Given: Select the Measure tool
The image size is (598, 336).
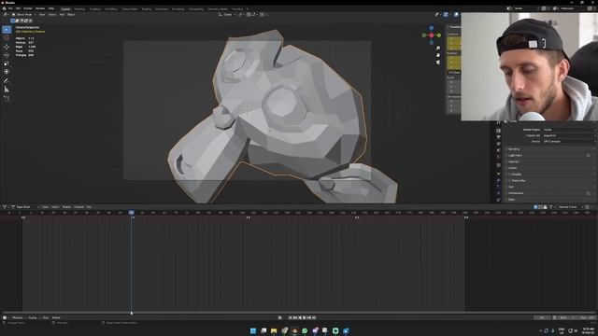Looking at the screenshot, I should point(7,90).
